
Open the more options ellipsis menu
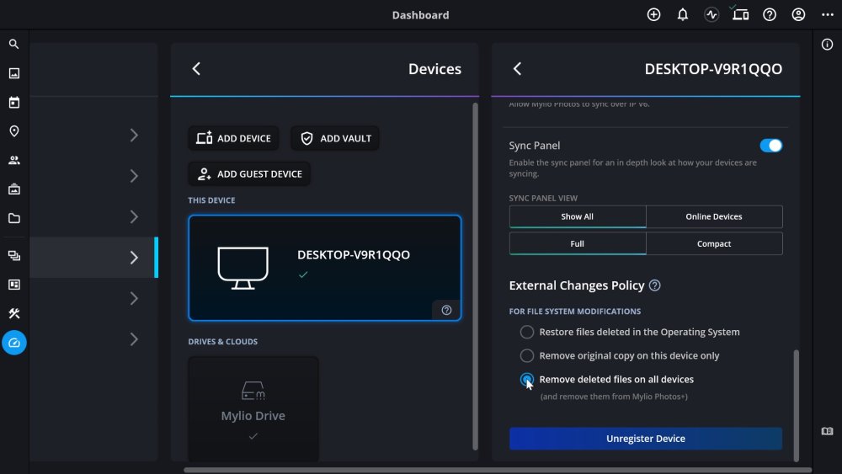[828, 14]
